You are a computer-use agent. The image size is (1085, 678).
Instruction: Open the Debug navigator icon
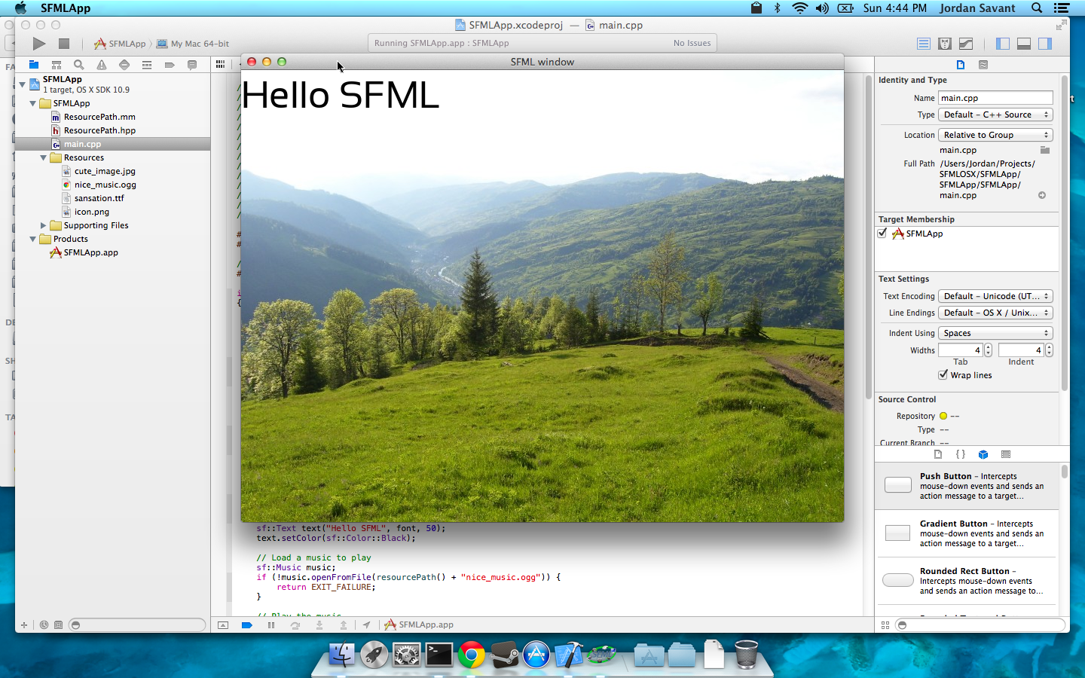pyautogui.click(x=147, y=65)
